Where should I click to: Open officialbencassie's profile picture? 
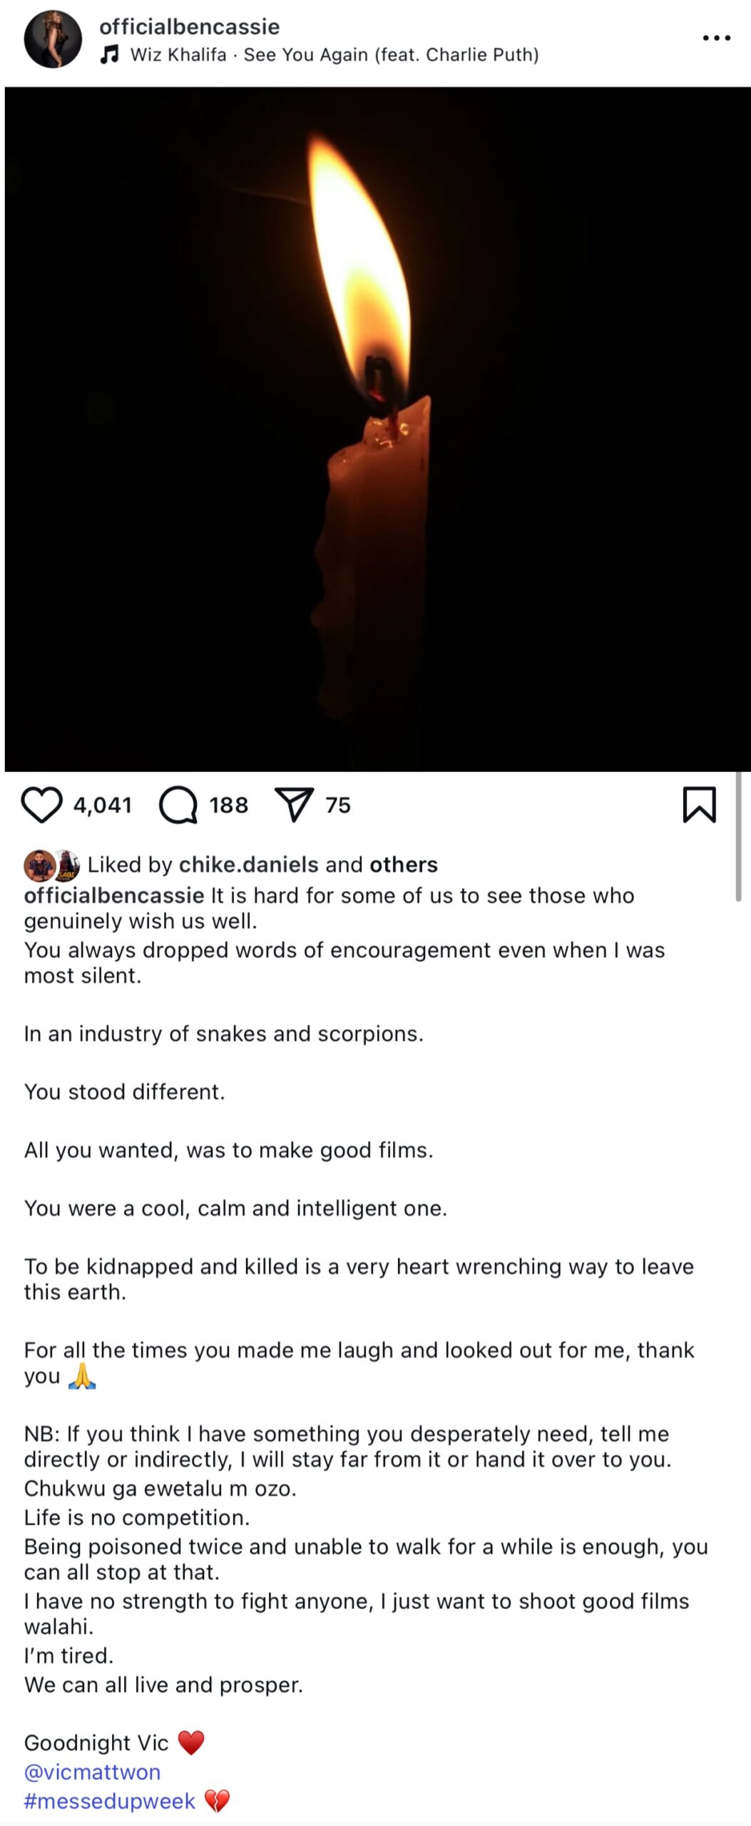[53, 39]
